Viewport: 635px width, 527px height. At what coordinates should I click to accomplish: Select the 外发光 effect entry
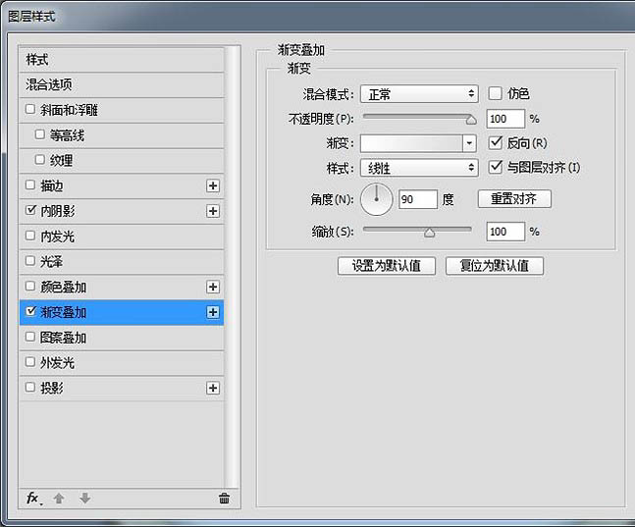point(57,363)
